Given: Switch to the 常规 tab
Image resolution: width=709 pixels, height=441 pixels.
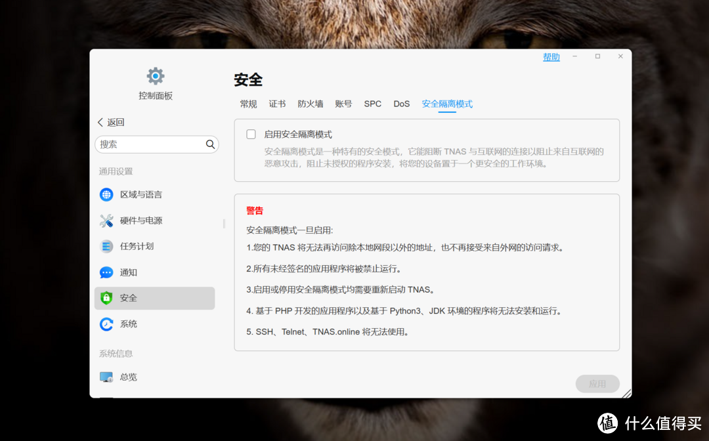Looking at the screenshot, I should pyautogui.click(x=248, y=104).
